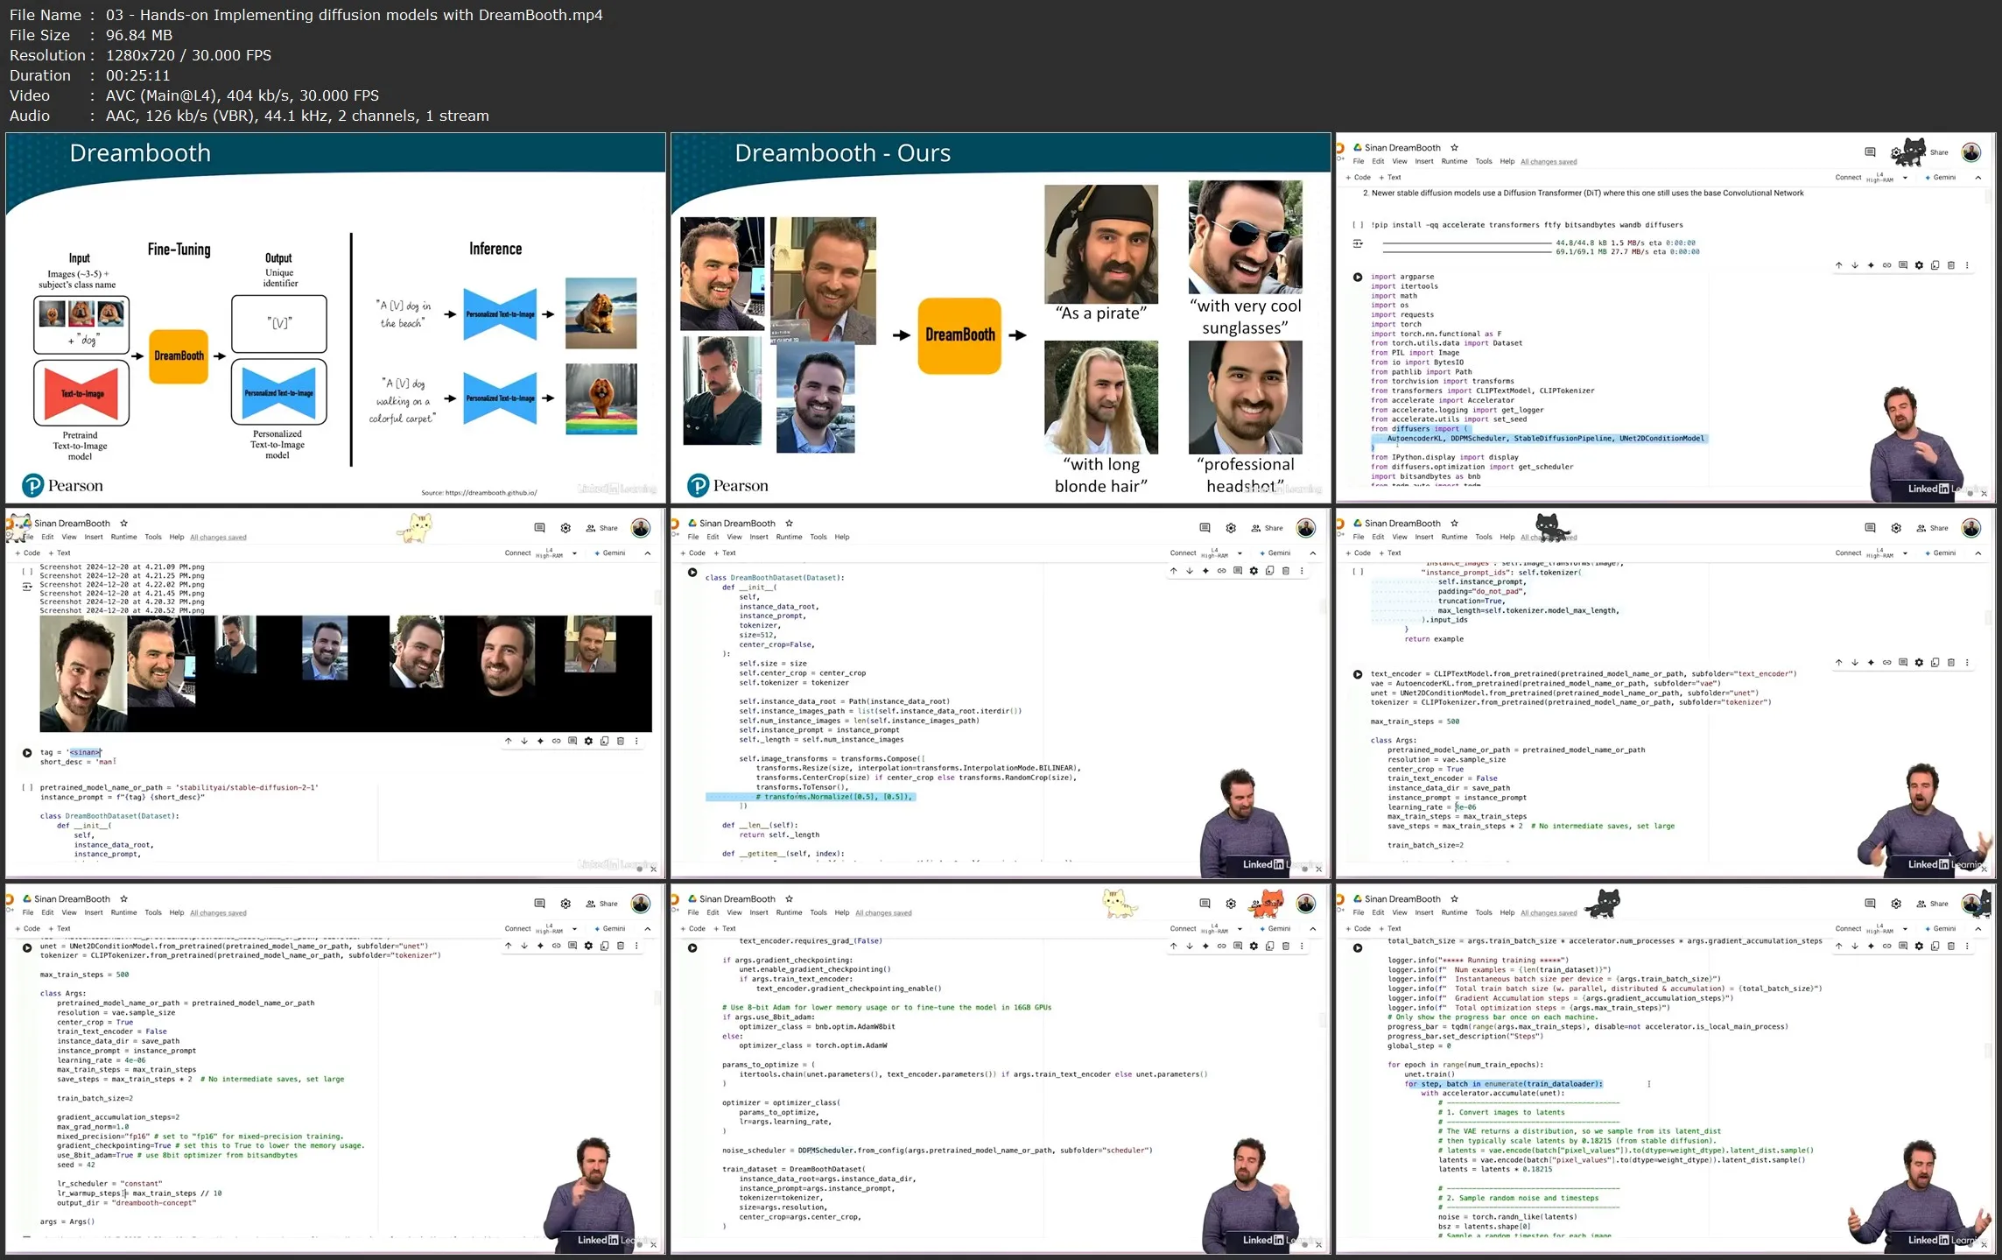This screenshot has width=2002, height=1260.
Task: Click 'Sinan DreamBooth' title in pip install frame
Action: click(x=1402, y=148)
